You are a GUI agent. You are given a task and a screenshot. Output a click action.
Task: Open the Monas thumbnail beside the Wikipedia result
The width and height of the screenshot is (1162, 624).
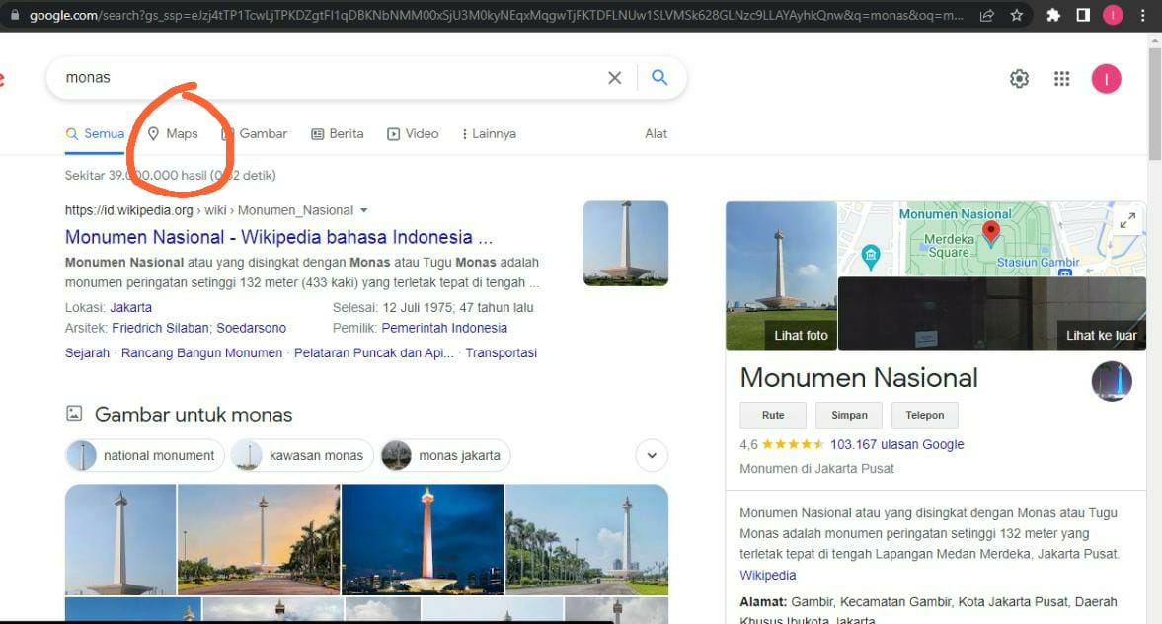pyautogui.click(x=626, y=243)
